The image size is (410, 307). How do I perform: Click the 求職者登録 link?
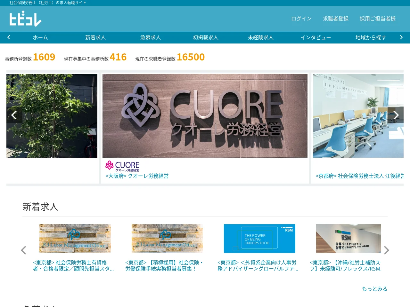[x=336, y=19]
